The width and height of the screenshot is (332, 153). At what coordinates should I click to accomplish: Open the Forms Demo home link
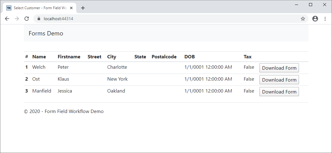point(46,33)
